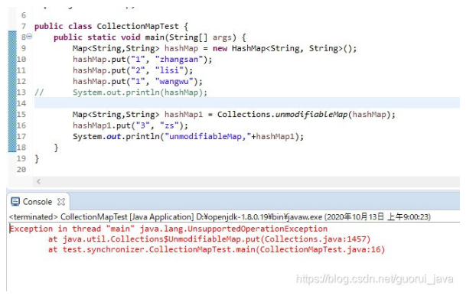Collapse the main method fold marker
This screenshot has width=476, height=299.
click(x=29, y=37)
